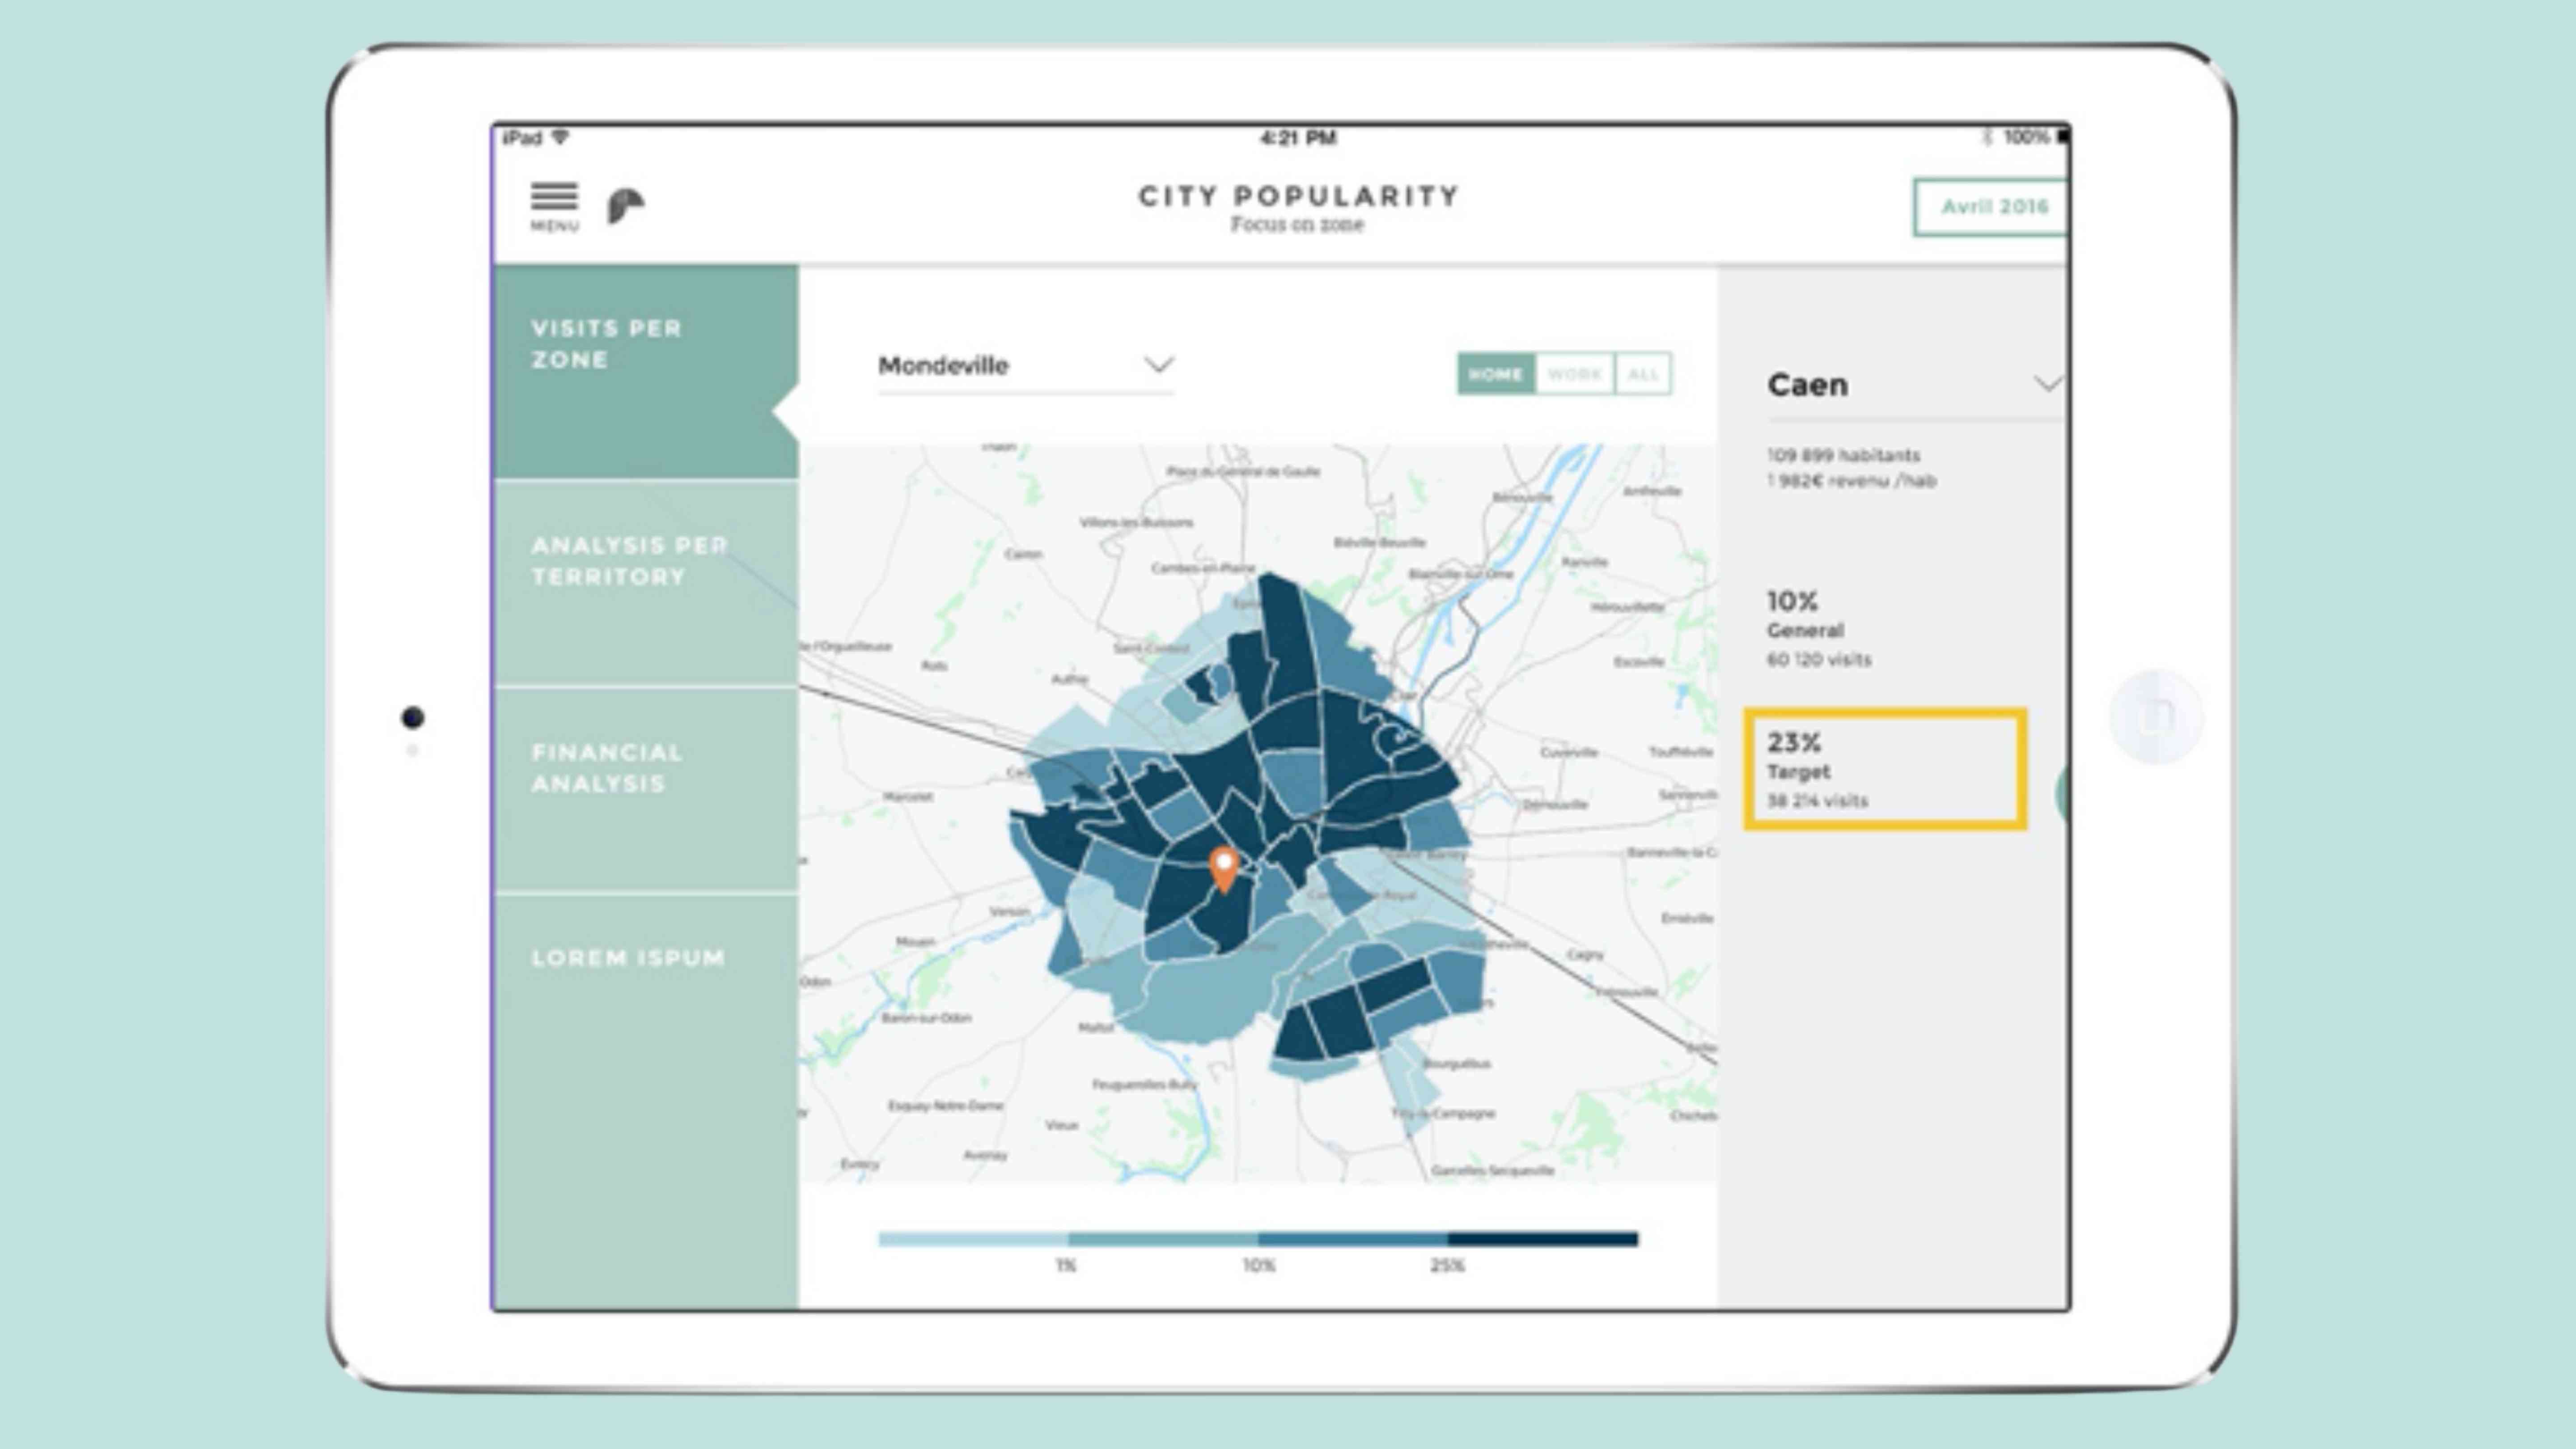Click the darkest legend segment above 25%

(x=1543, y=1239)
